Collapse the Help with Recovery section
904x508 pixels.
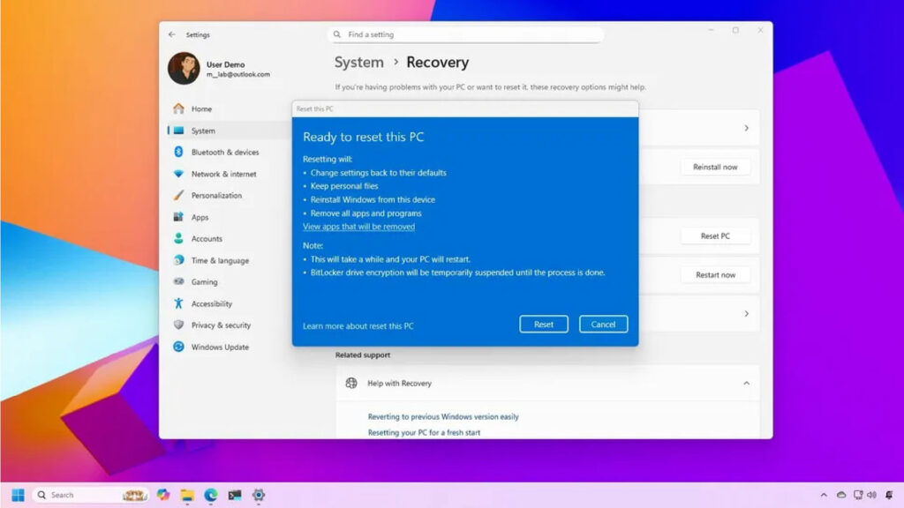coord(746,384)
